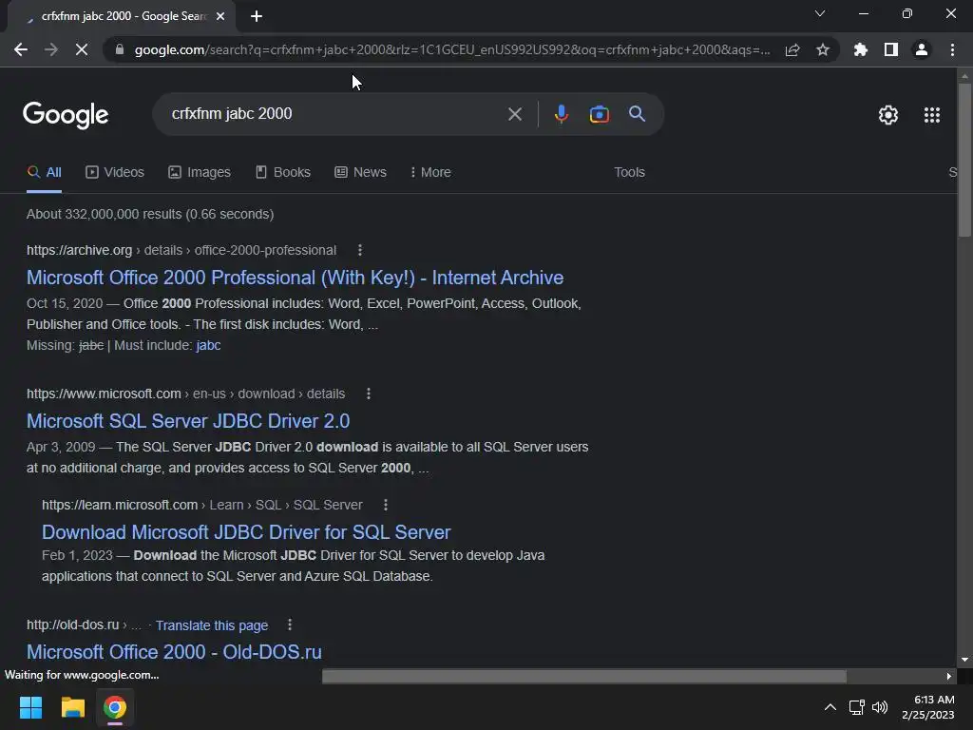Open the search Tools menu
Screen dimensions: 973x730
629,172
